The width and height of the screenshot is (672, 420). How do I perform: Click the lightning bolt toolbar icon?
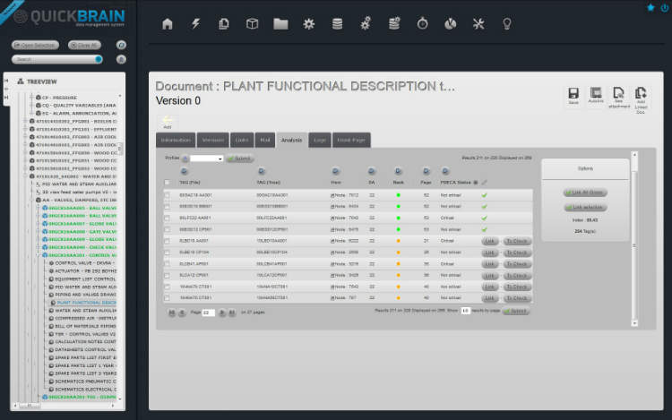coord(195,23)
